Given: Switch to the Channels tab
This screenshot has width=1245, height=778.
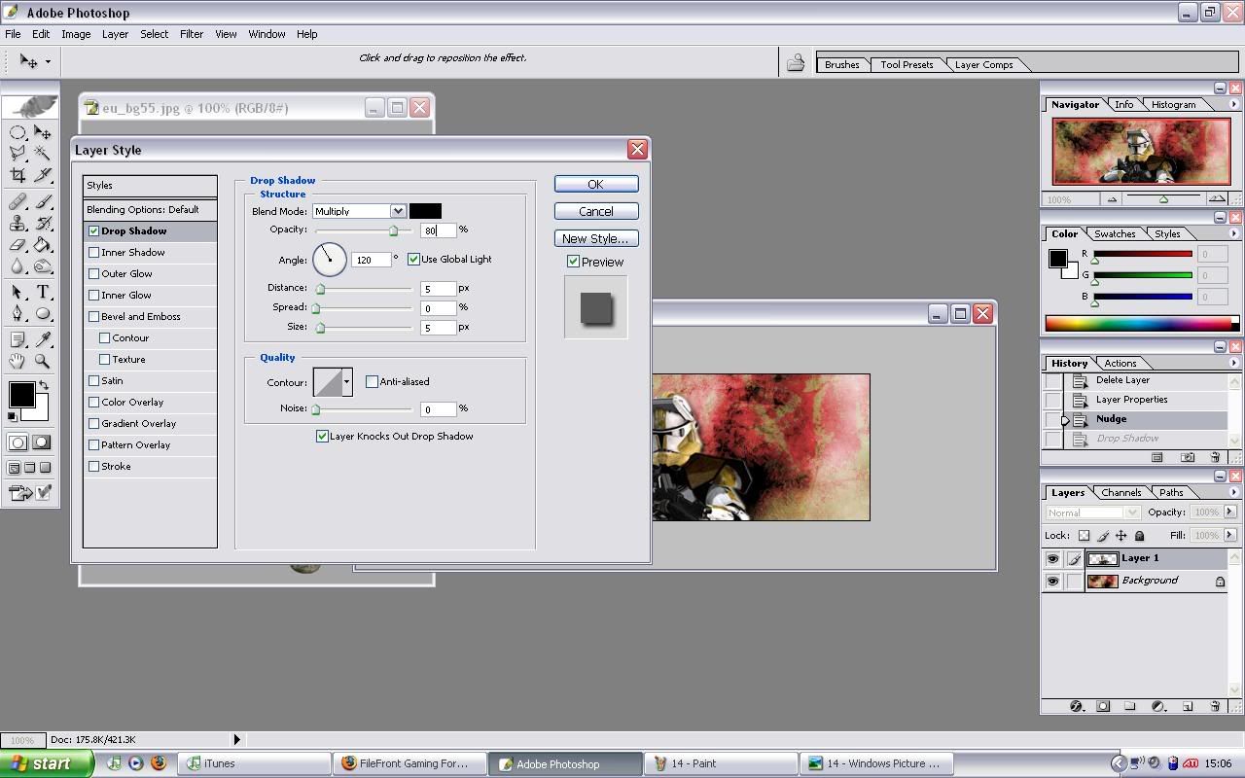Looking at the screenshot, I should (1120, 493).
